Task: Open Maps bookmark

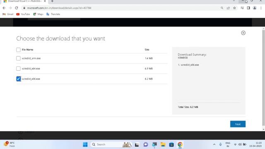Action: pyautogui.click(x=38, y=14)
